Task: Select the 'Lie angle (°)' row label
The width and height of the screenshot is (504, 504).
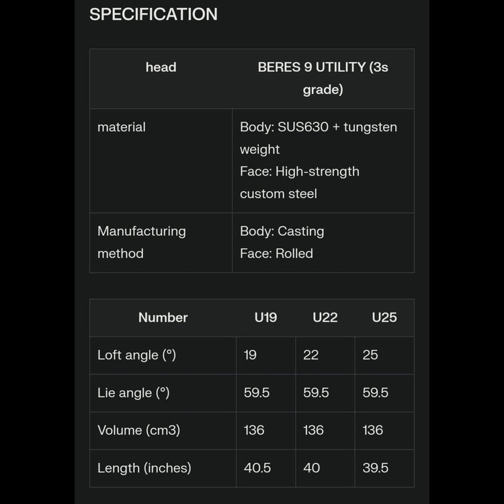Action: point(133,392)
